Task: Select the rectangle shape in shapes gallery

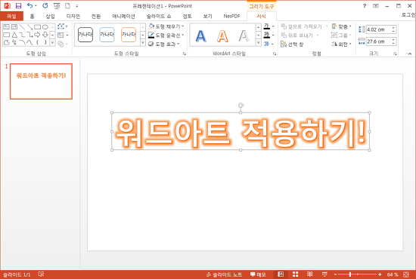Action: (x=37, y=26)
